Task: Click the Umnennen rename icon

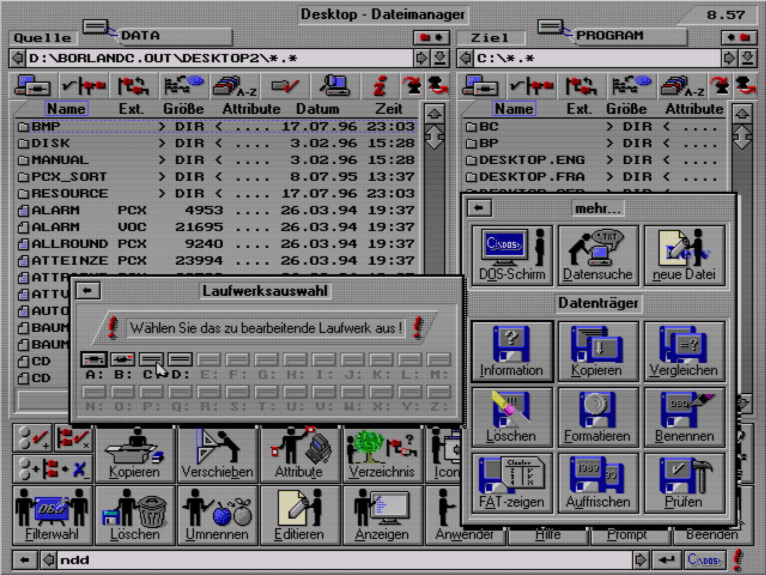Action: 217,516
